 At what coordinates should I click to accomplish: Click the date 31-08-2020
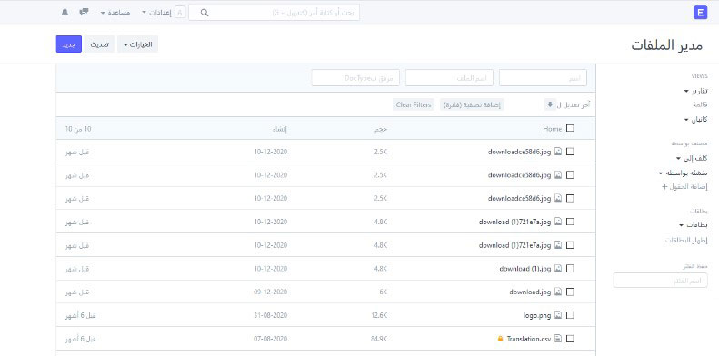pos(271,316)
